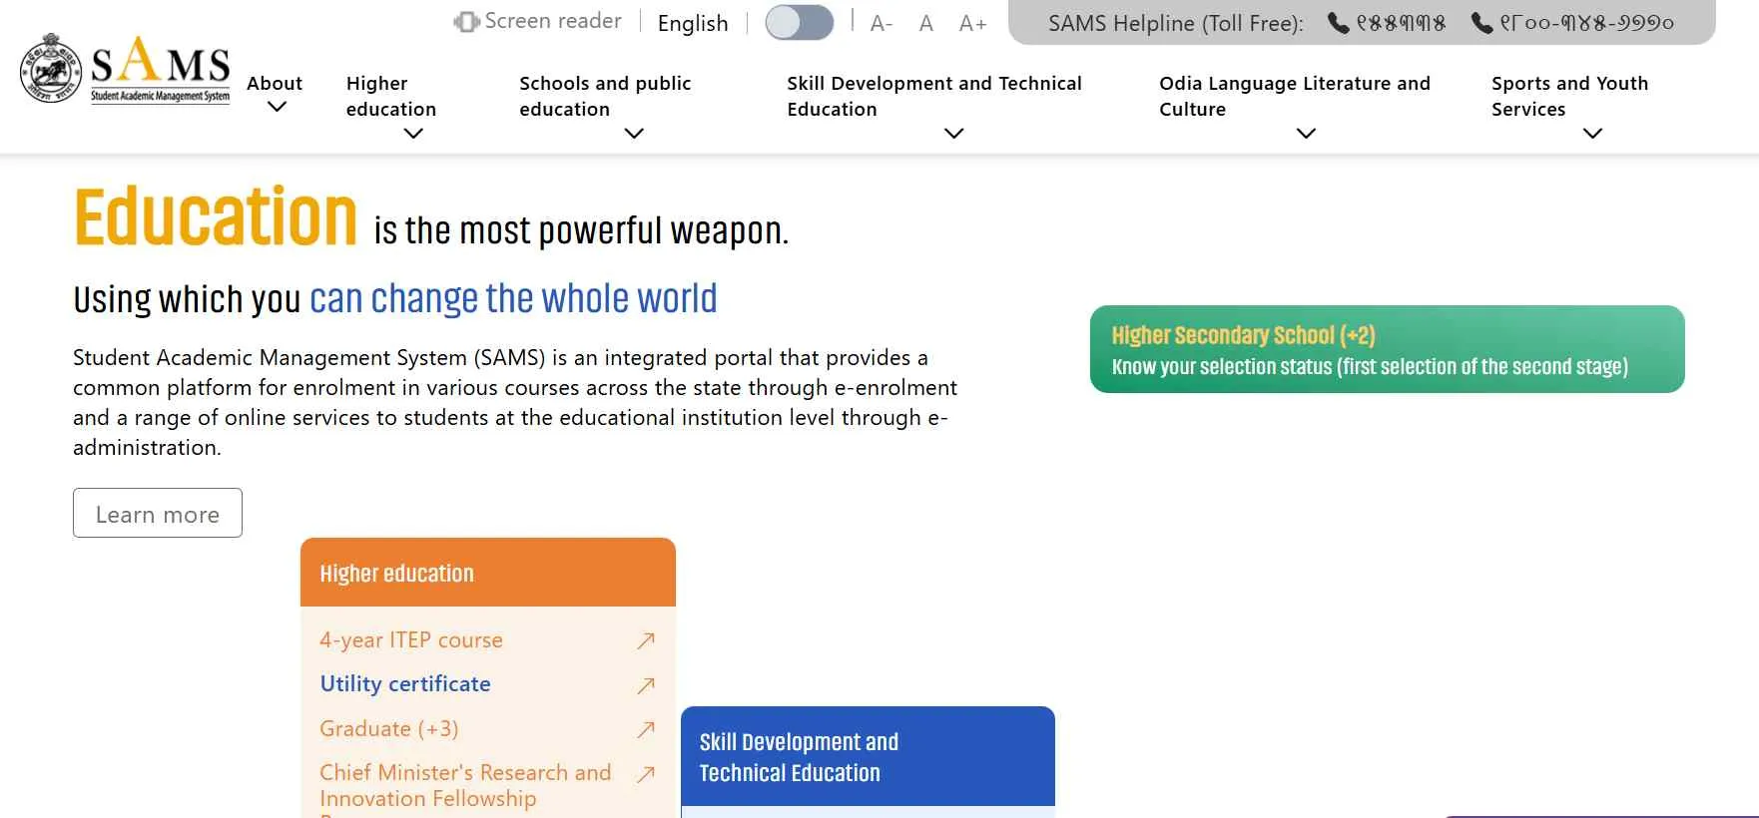1759x818 pixels.
Task: Click the arrow icon beside 4-year ITEP course
Action: click(x=646, y=640)
